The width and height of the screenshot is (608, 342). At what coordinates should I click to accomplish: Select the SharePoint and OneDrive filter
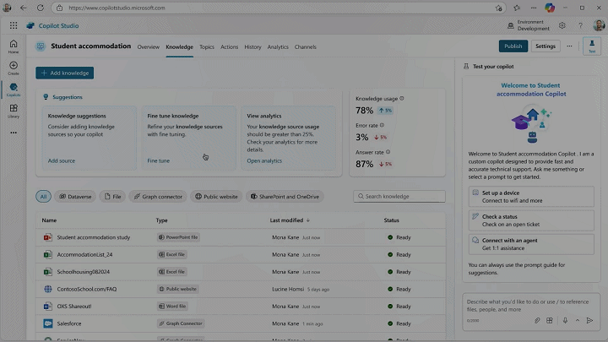coord(285,197)
